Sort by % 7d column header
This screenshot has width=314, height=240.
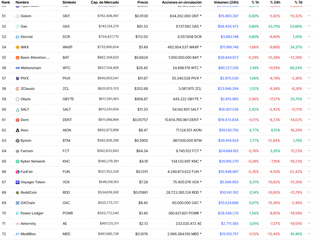point(298,2)
